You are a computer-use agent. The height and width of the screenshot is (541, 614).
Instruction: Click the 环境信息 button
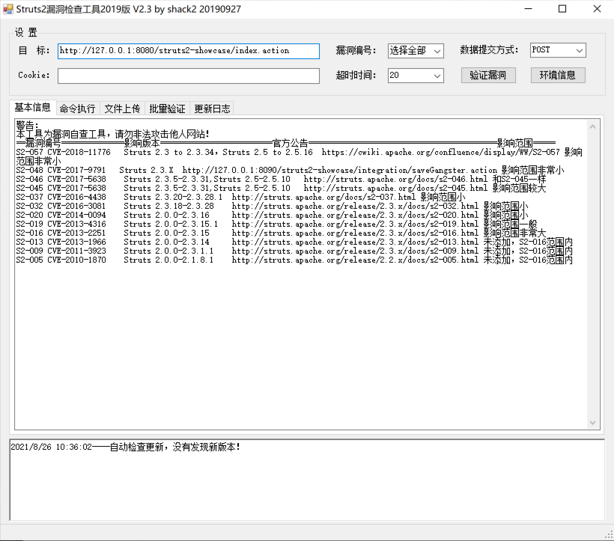558,75
